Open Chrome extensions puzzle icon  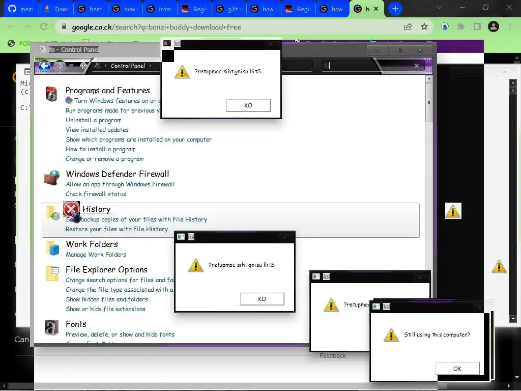(x=461, y=26)
